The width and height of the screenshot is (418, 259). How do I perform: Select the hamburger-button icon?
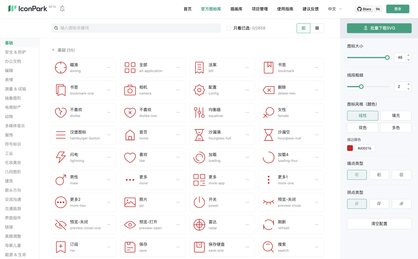pos(60,135)
